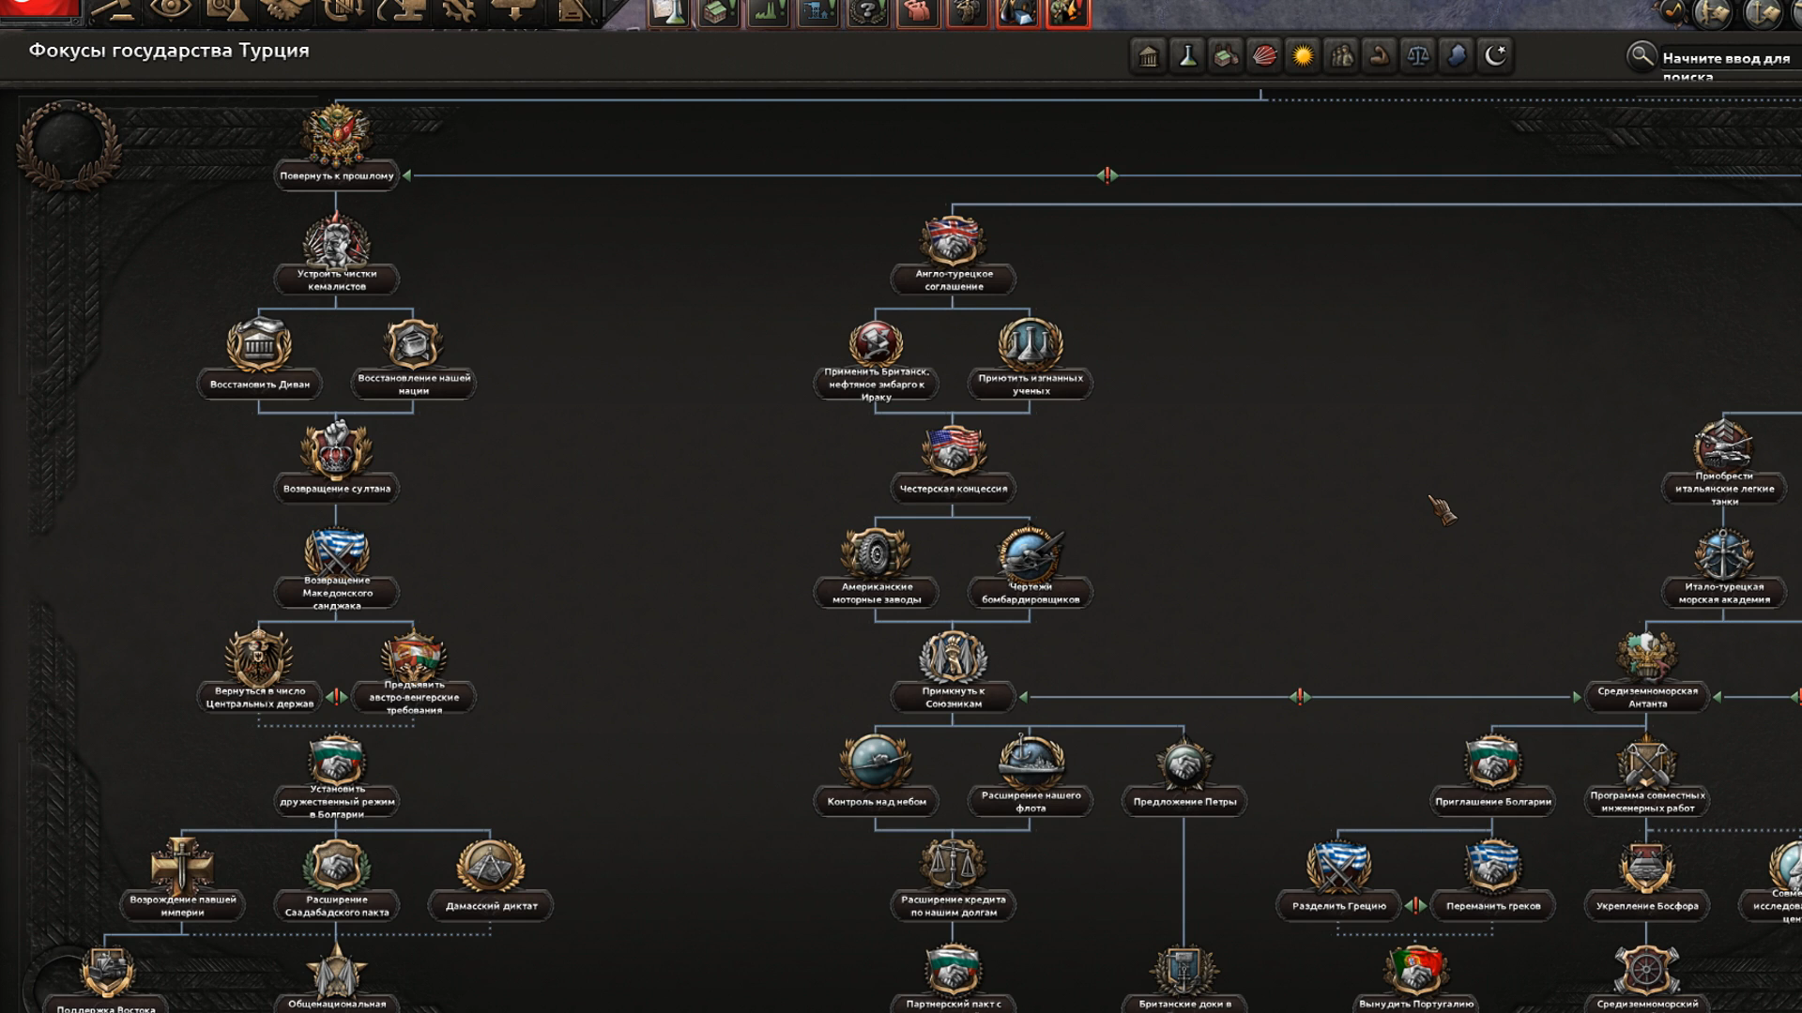
Task: Toggle the crescent and star focus filter
Action: [1495, 56]
